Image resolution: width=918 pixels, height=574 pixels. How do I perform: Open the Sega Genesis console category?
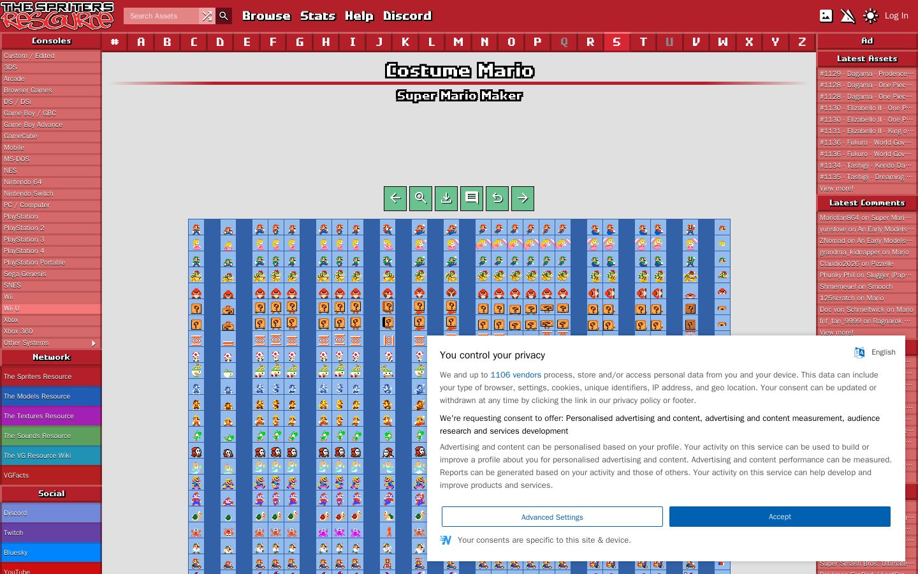(x=51, y=274)
